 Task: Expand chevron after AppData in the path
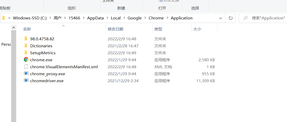pos(107,18)
